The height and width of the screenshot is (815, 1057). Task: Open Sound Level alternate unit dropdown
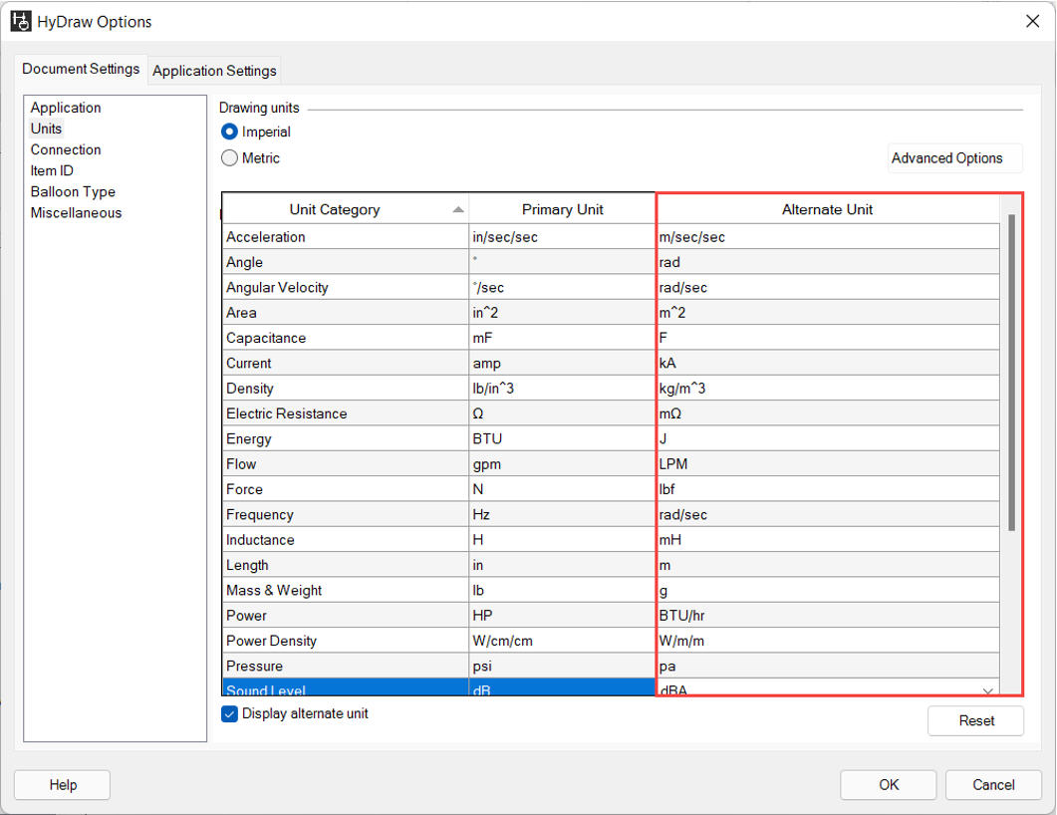click(987, 690)
